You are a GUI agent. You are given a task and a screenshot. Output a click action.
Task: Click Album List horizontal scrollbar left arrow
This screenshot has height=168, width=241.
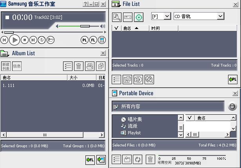point(4,135)
